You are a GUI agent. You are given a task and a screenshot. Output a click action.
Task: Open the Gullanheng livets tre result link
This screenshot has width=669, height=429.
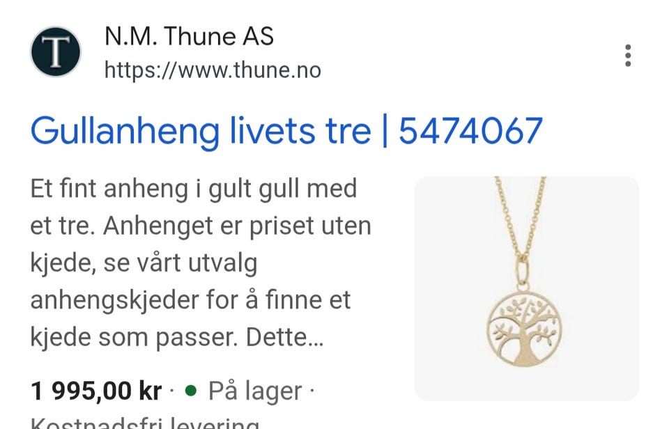click(x=286, y=131)
